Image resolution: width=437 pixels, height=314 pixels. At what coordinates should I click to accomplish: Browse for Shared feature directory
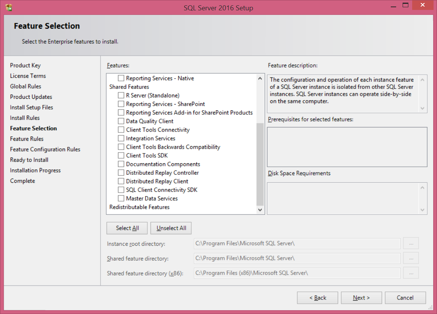click(x=411, y=258)
